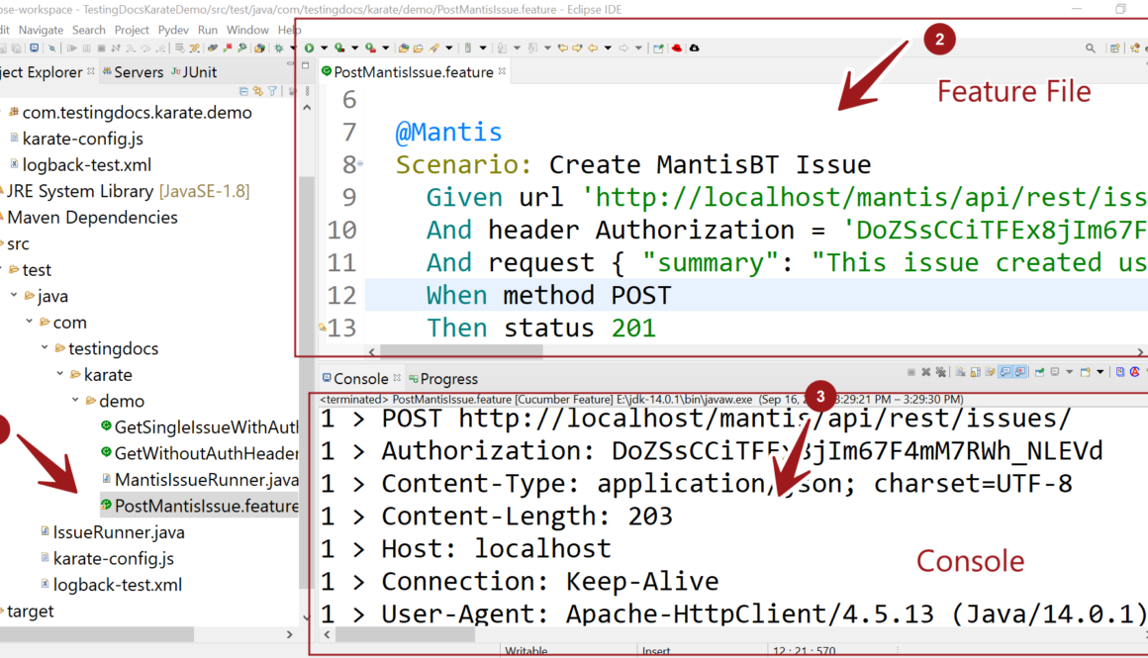Select the JUnit tab
This screenshot has width=1148, height=658.
tap(194, 72)
